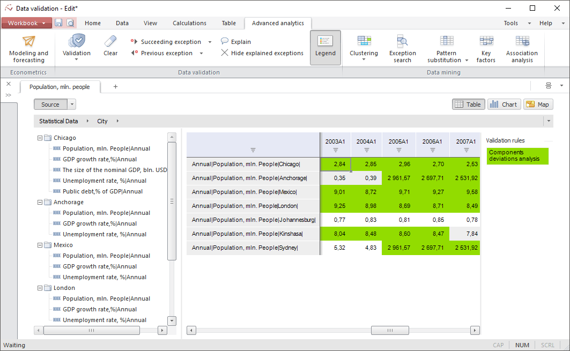Viewport: 570px width, 351px height.
Task: Switch to Chart view
Action: 504,104
